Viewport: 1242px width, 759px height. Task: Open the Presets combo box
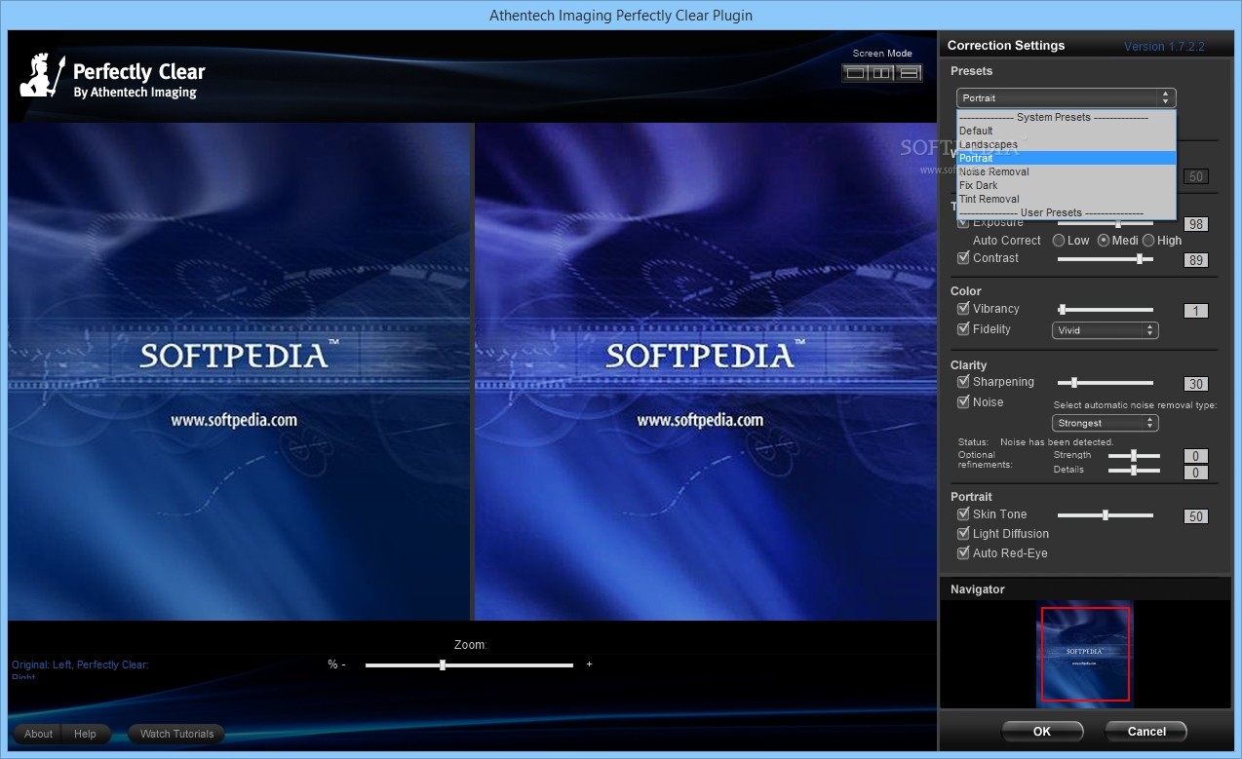tap(1066, 97)
